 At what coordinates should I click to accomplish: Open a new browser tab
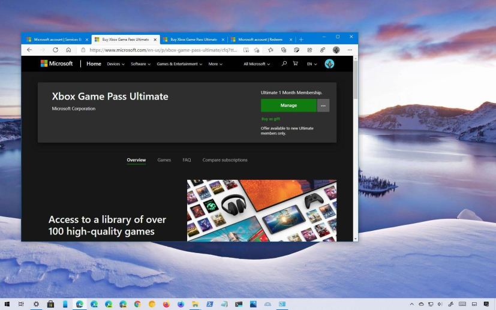coord(301,40)
